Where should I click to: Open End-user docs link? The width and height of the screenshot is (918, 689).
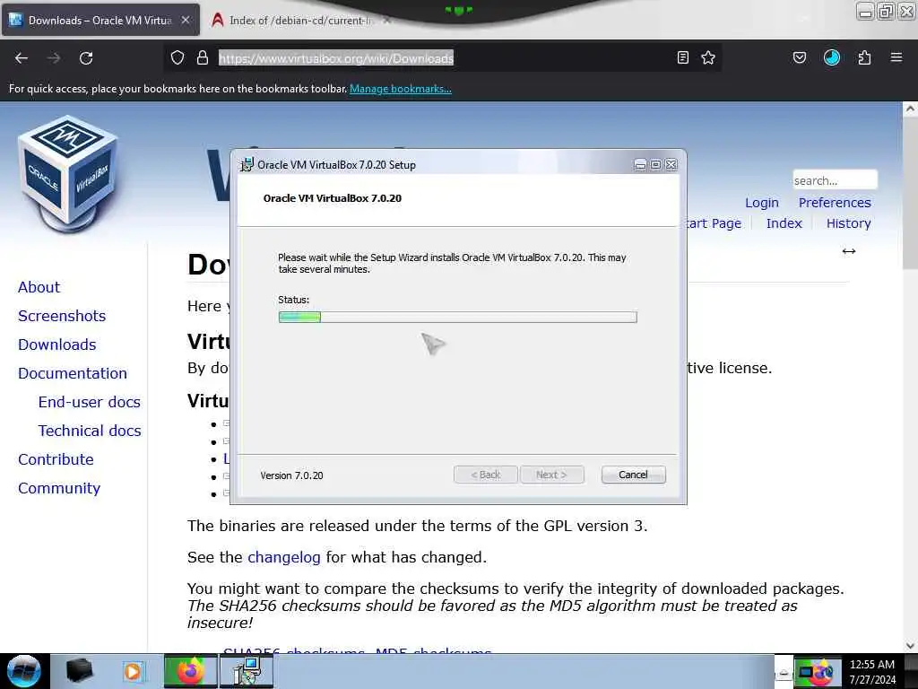[x=89, y=402]
